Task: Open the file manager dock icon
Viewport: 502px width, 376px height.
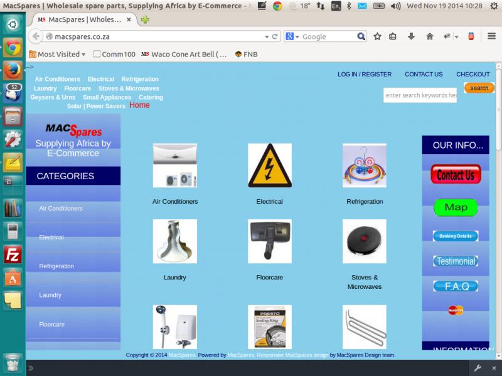Action: click(x=13, y=117)
